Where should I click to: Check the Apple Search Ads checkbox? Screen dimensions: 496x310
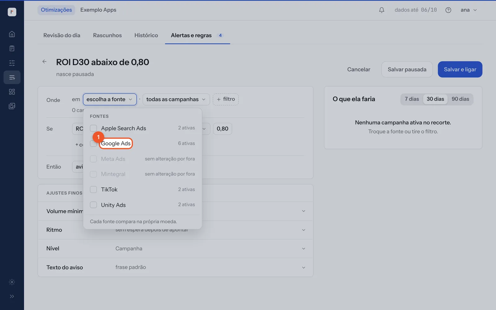(93, 128)
